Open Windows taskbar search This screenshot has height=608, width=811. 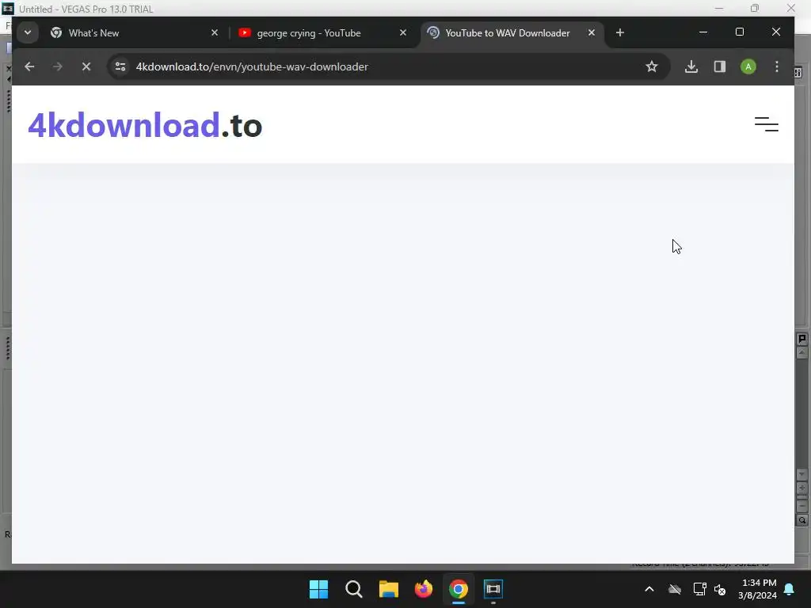pyautogui.click(x=354, y=589)
